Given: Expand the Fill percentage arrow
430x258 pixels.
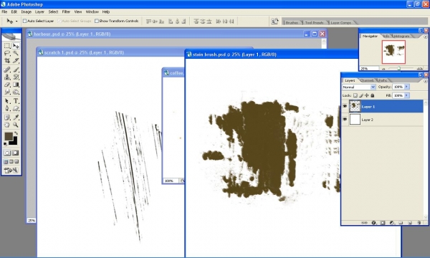Looking at the screenshot, I should click(406, 95).
